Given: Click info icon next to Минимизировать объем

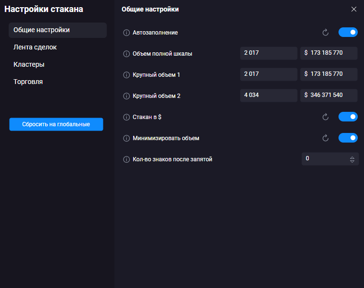Looking at the screenshot, I should (126, 138).
